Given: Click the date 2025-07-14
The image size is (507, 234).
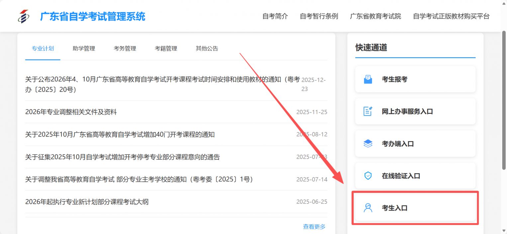Looking at the screenshot, I should [312, 180].
